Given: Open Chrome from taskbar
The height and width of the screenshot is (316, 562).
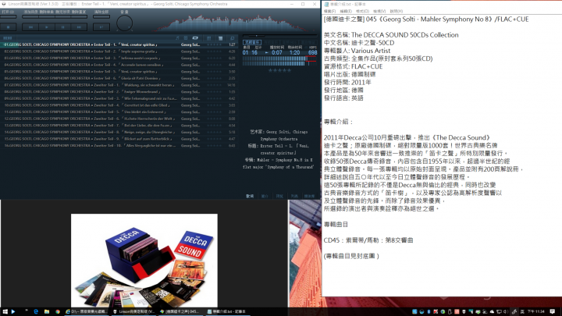Looking at the screenshot, I should (x=57, y=311).
